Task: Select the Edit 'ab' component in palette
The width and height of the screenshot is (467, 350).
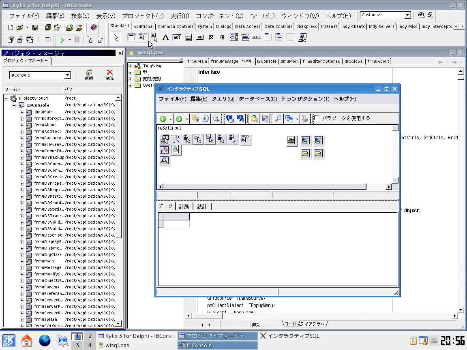Action: pos(177,38)
